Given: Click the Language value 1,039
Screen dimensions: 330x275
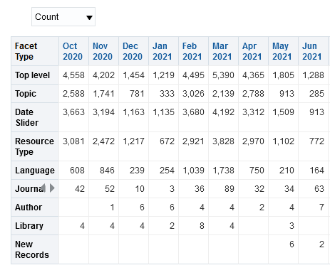Looking at the screenshot, I should tap(193, 171).
